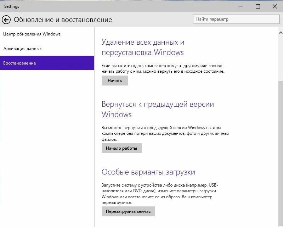Select Архивация данных in the sidebar
The height and width of the screenshot is (227, 283).
point(47,49)
